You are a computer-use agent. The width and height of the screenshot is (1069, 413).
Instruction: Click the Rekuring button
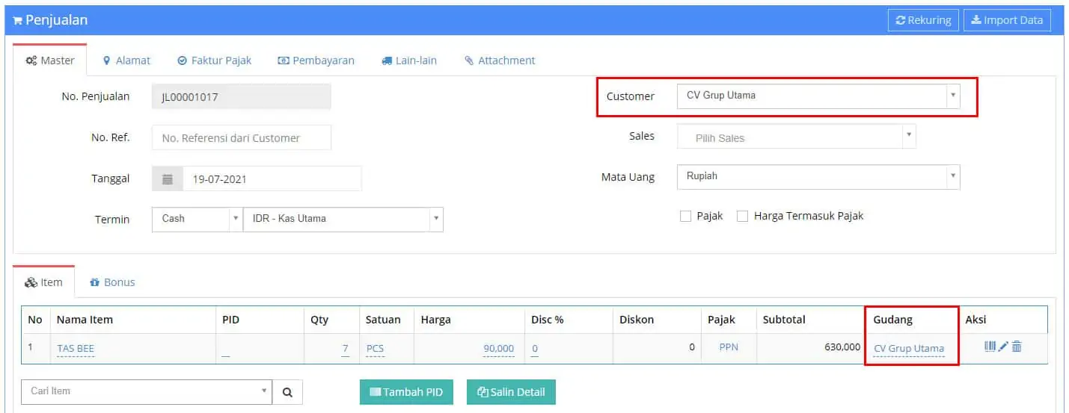tap(923, 20)
